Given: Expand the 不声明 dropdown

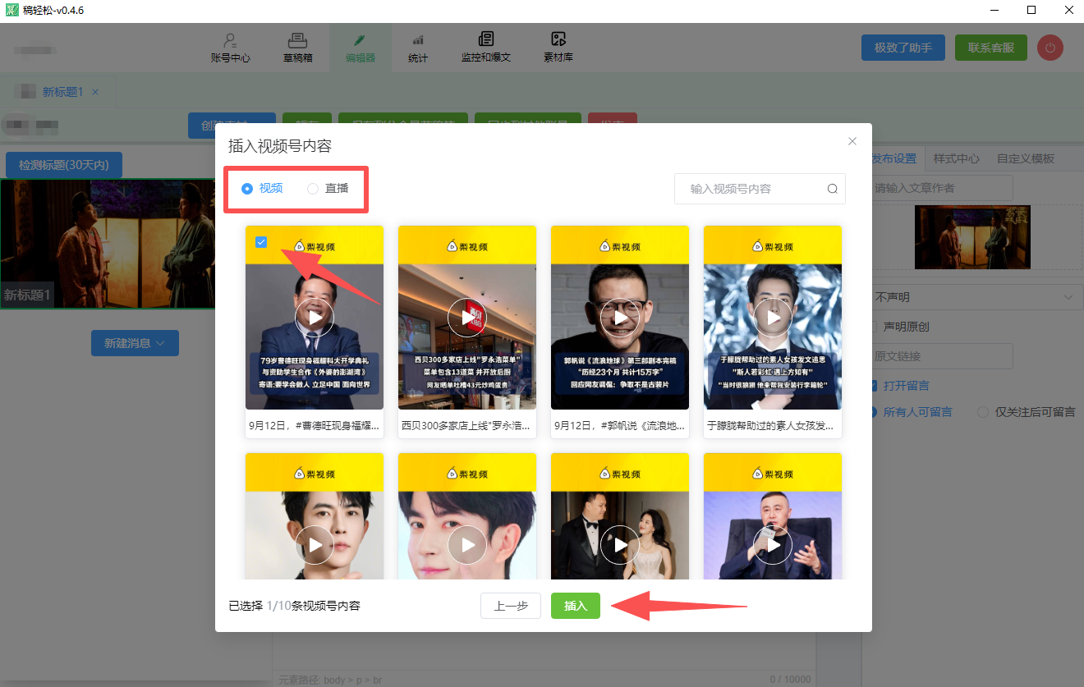Looking at the screenshot, I should click(975, 297).
